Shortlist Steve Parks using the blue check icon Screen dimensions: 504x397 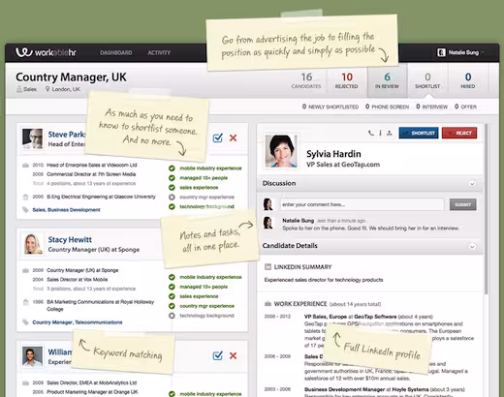coord(218,137)
